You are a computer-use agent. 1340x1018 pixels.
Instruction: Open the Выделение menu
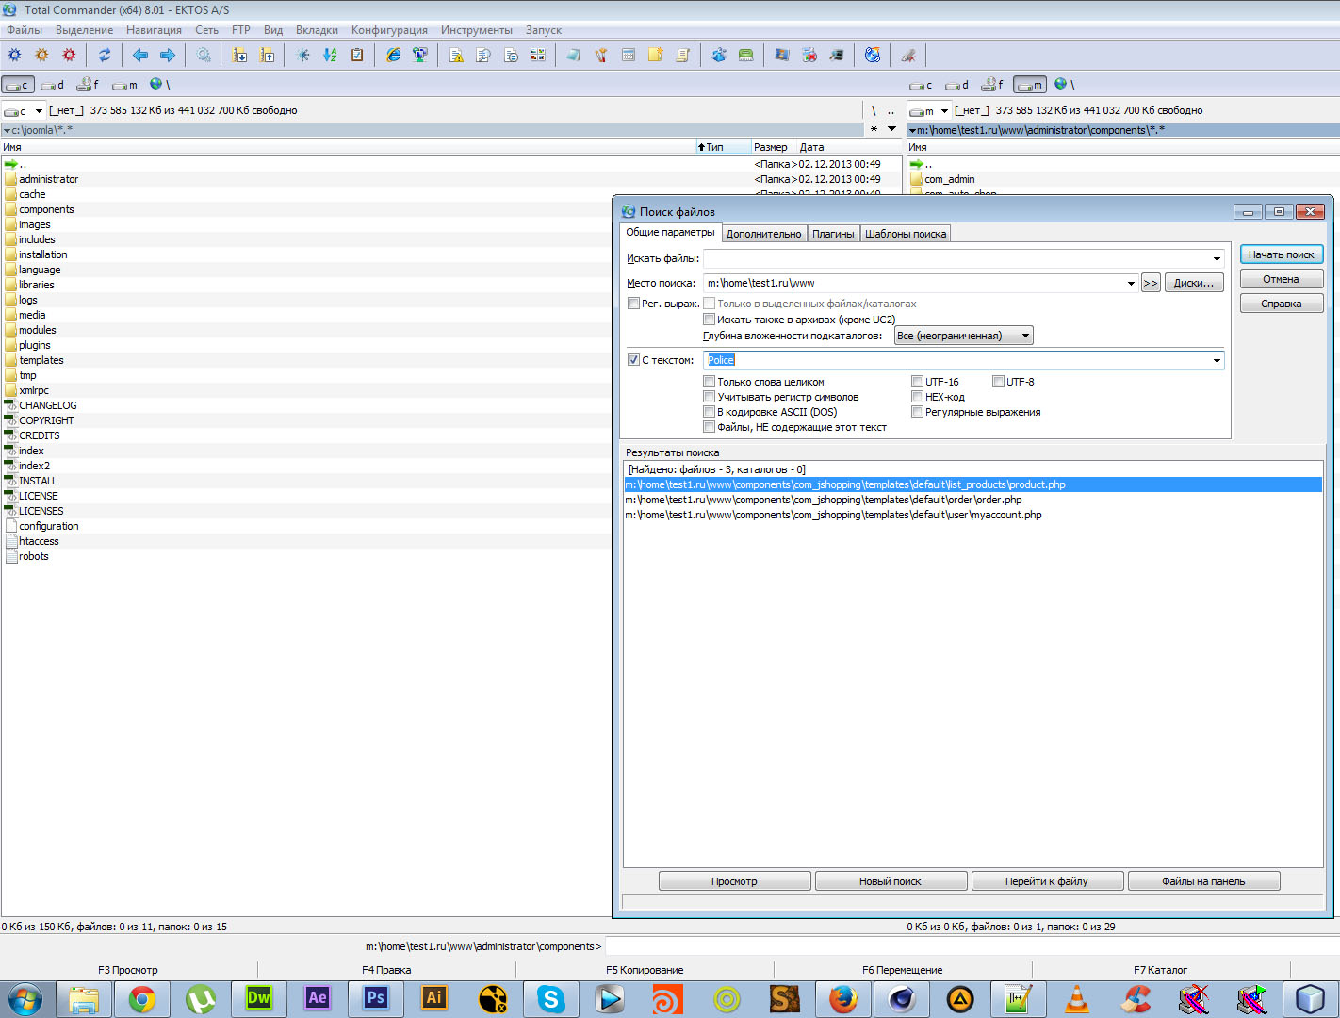point(84,30)
